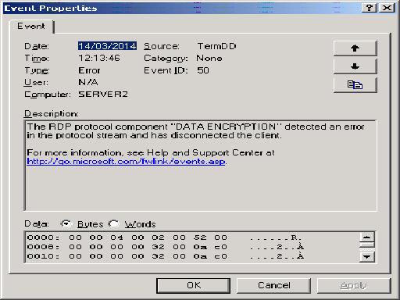Click the Apply button

coord(354,286)
